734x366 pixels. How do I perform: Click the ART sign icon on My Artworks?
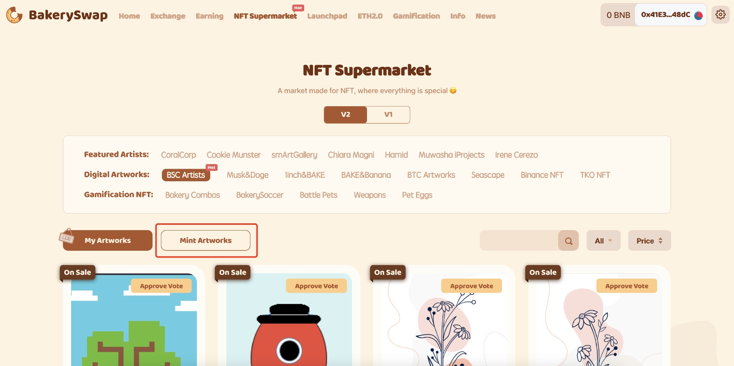click(67, 236)
